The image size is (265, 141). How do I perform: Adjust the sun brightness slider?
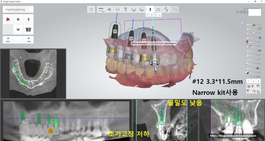click(x=254, y=68)
